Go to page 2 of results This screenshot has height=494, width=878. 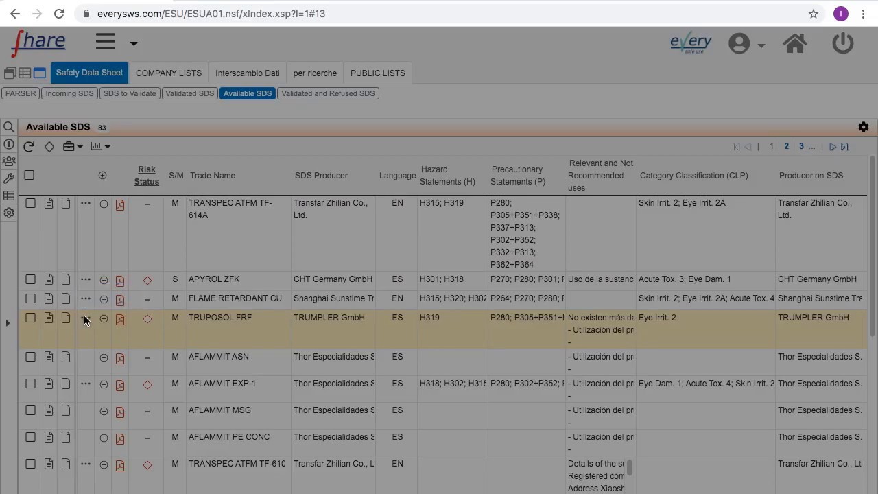(786, 146)
